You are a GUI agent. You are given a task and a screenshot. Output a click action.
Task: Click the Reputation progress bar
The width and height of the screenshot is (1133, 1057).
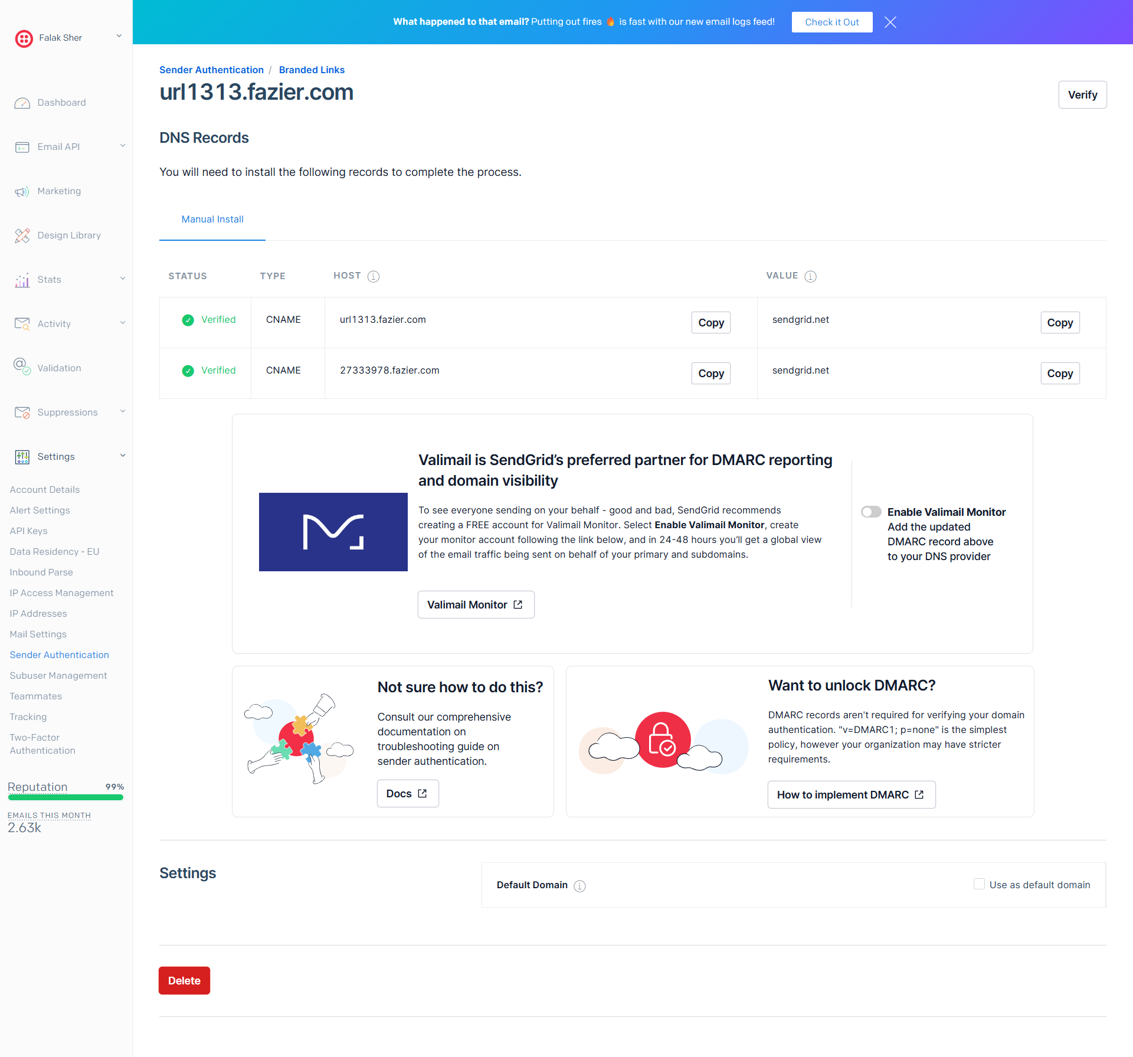[x=66, y=797]
